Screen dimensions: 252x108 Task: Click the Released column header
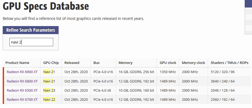point(72,63)
